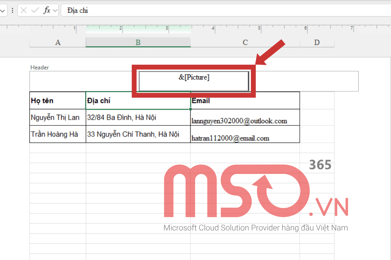
Task: Select column B header
Action: pos(138,43)
